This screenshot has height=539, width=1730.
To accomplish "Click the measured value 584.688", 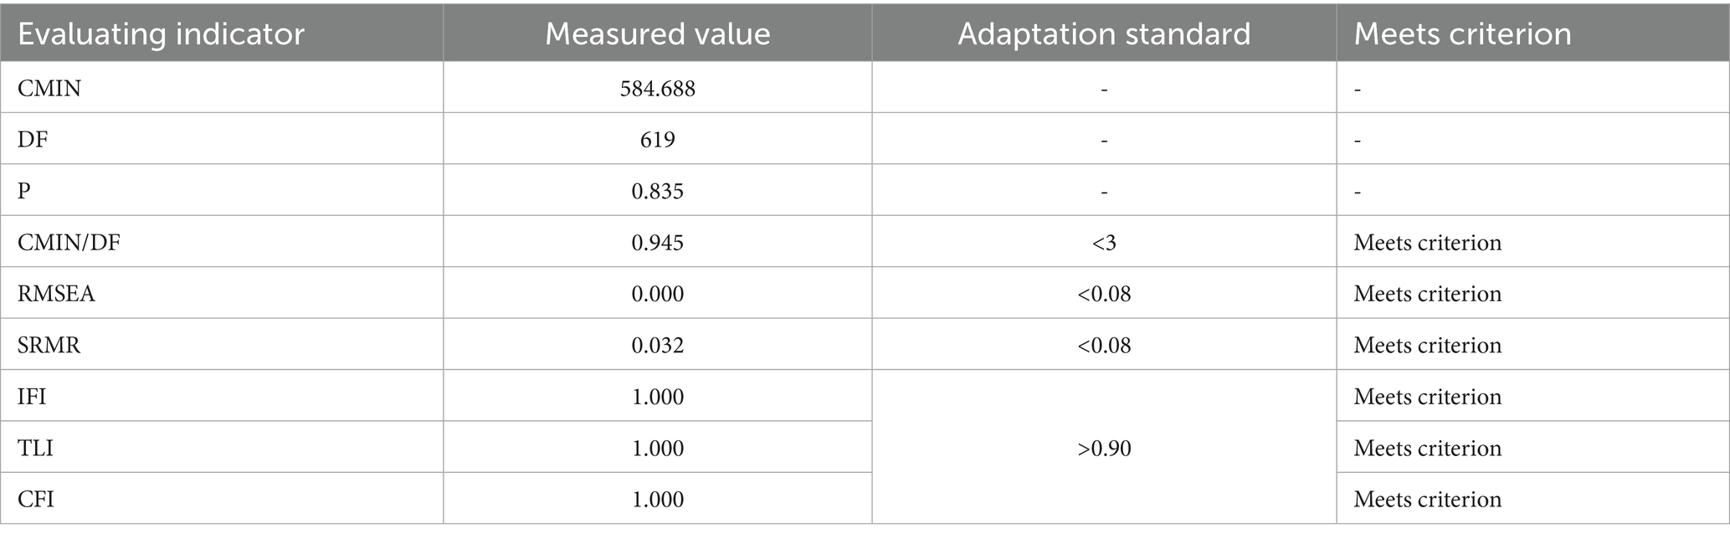I will (x=657, y=88).
